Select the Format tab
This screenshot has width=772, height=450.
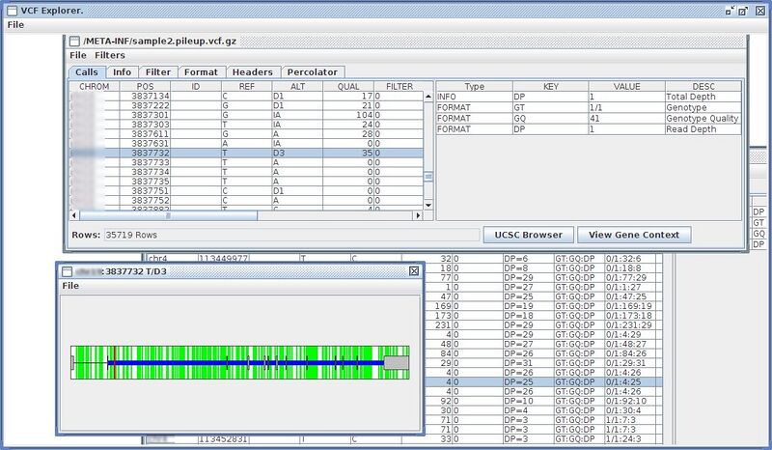click(201, 71)
